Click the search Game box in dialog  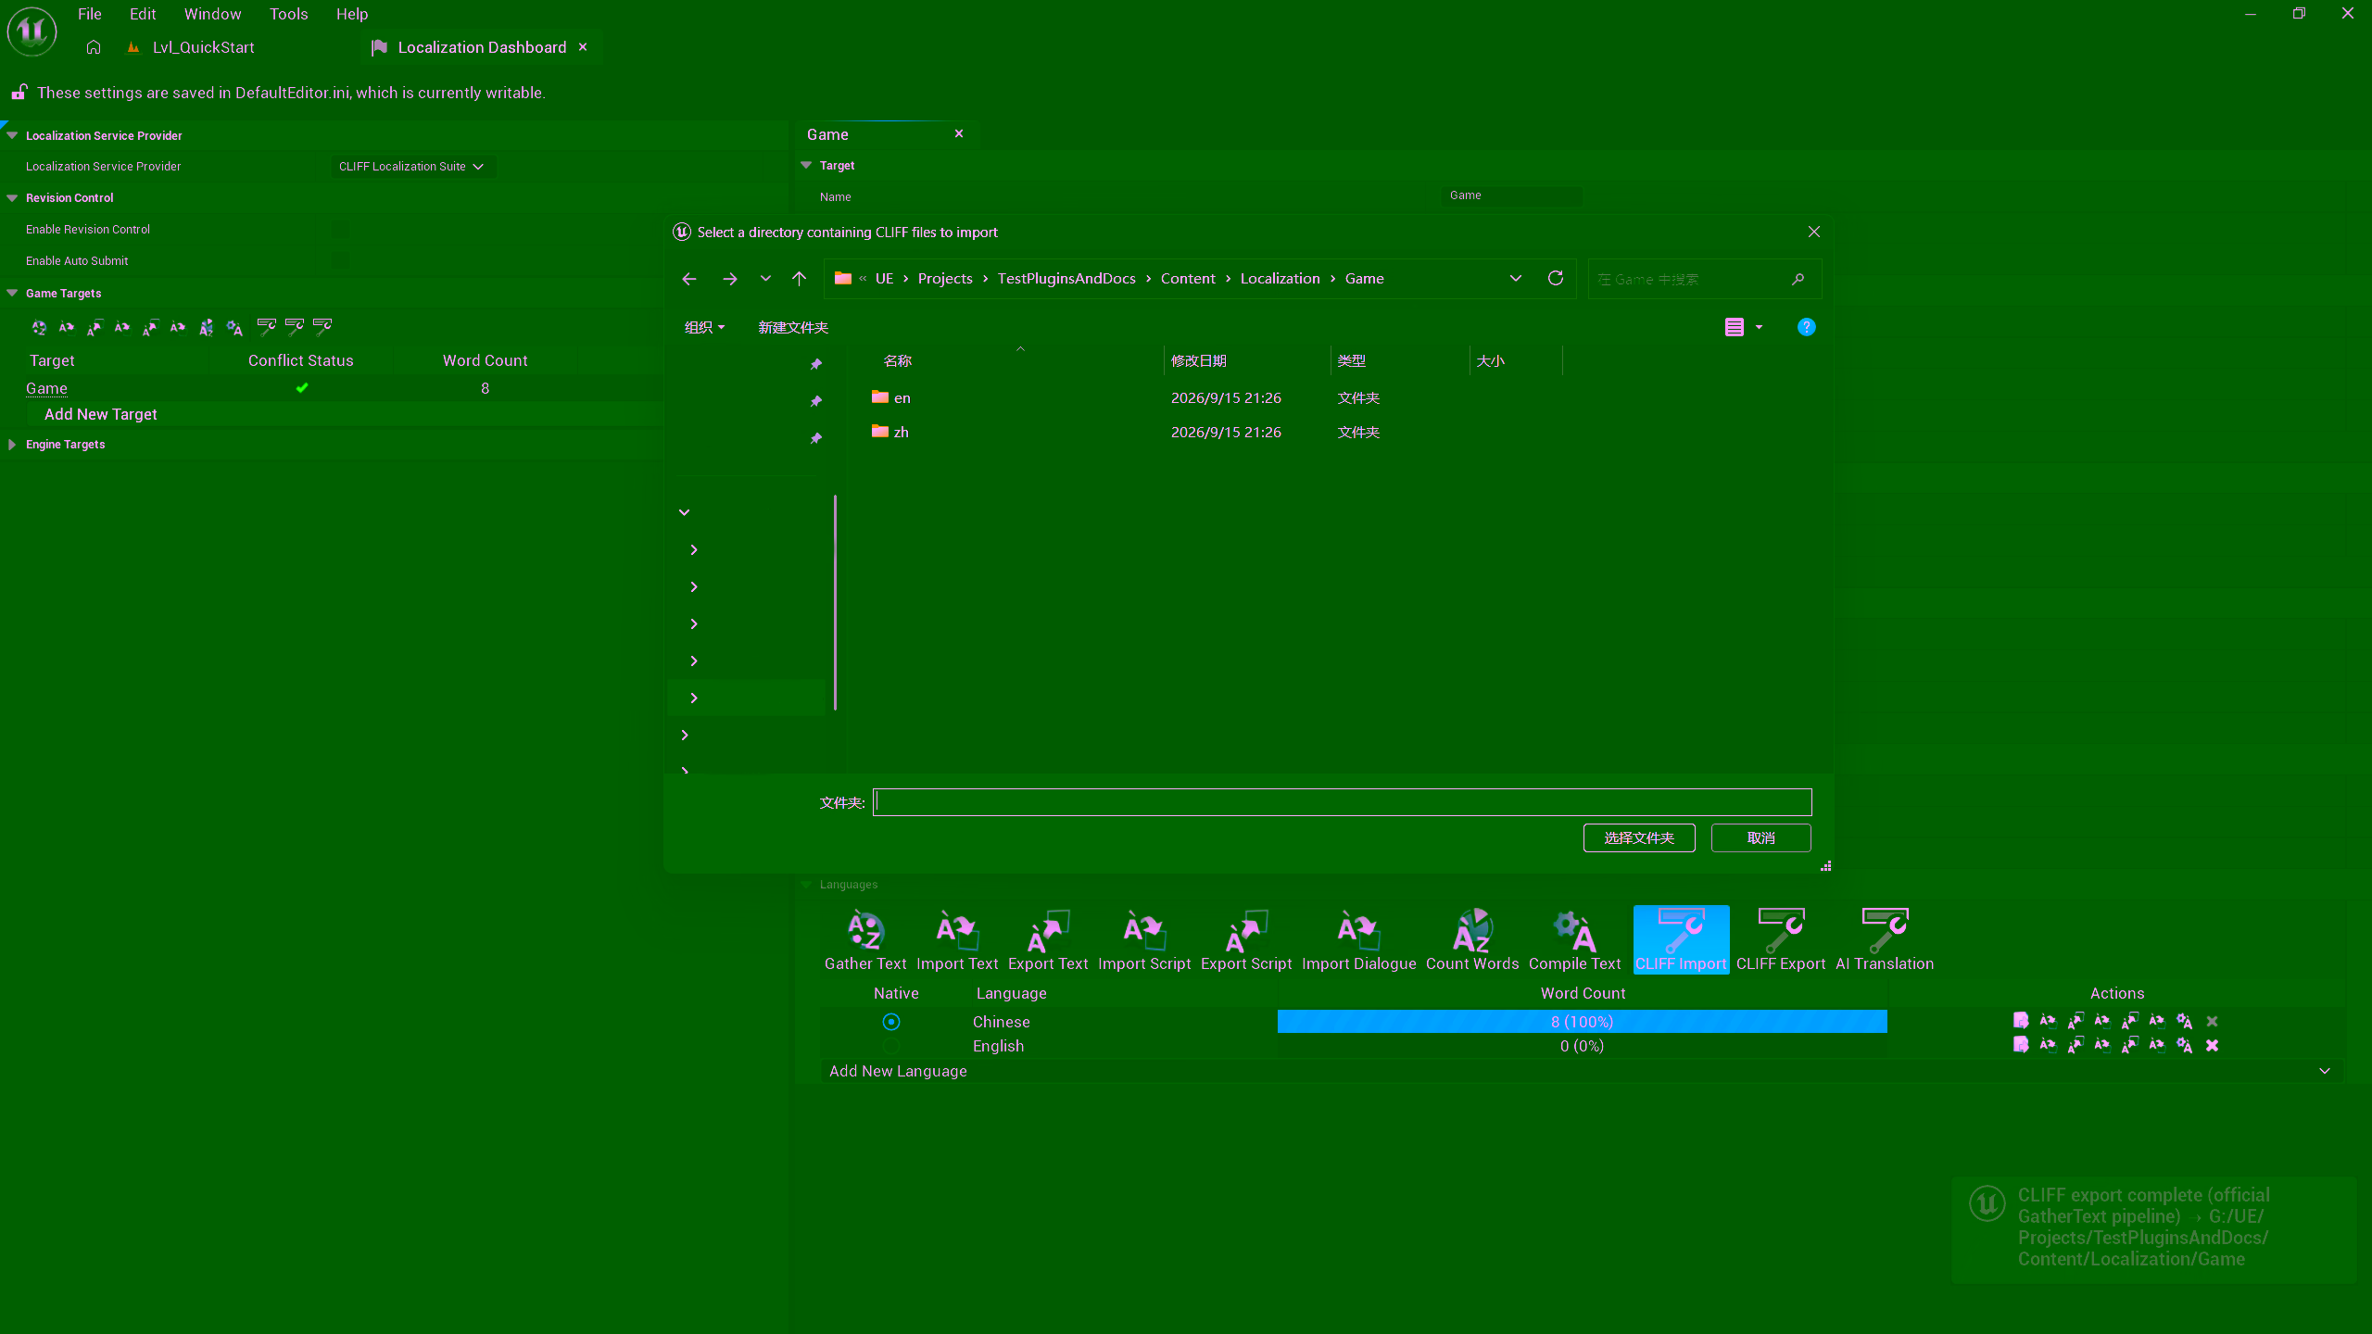(1704, 279)
